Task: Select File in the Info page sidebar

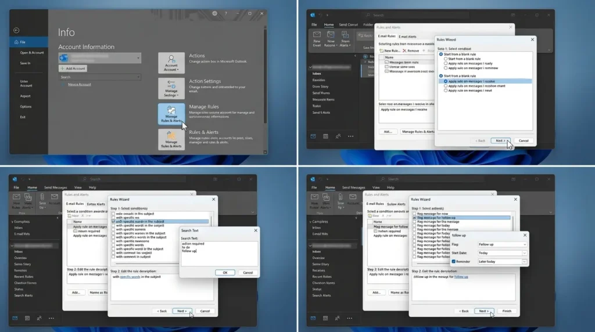Action: [x=29, y=42]
